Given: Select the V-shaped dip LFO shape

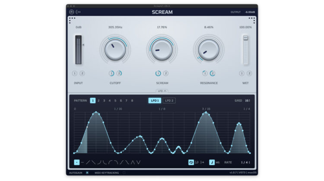Looking at the screenshot, I should [138, 162].
